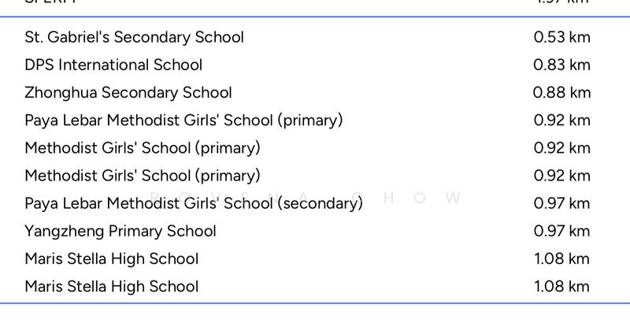This screenshot has height=331, width=630.
Task: Click distance beside Paya Lebar Methodist primary school
Action: pos(561,120)
